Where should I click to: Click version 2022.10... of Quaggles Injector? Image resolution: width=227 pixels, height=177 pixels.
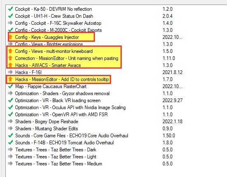click(173, 37)
